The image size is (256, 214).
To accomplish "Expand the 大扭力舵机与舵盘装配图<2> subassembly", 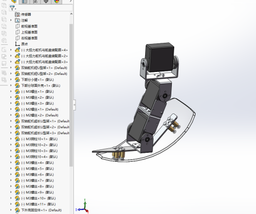I will tap(11, 56).
